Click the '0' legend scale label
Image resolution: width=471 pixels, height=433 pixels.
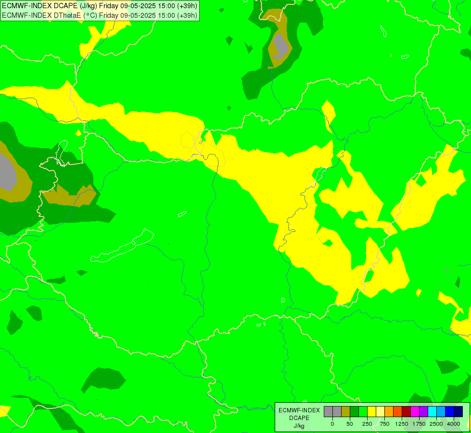tap(332, 424)
